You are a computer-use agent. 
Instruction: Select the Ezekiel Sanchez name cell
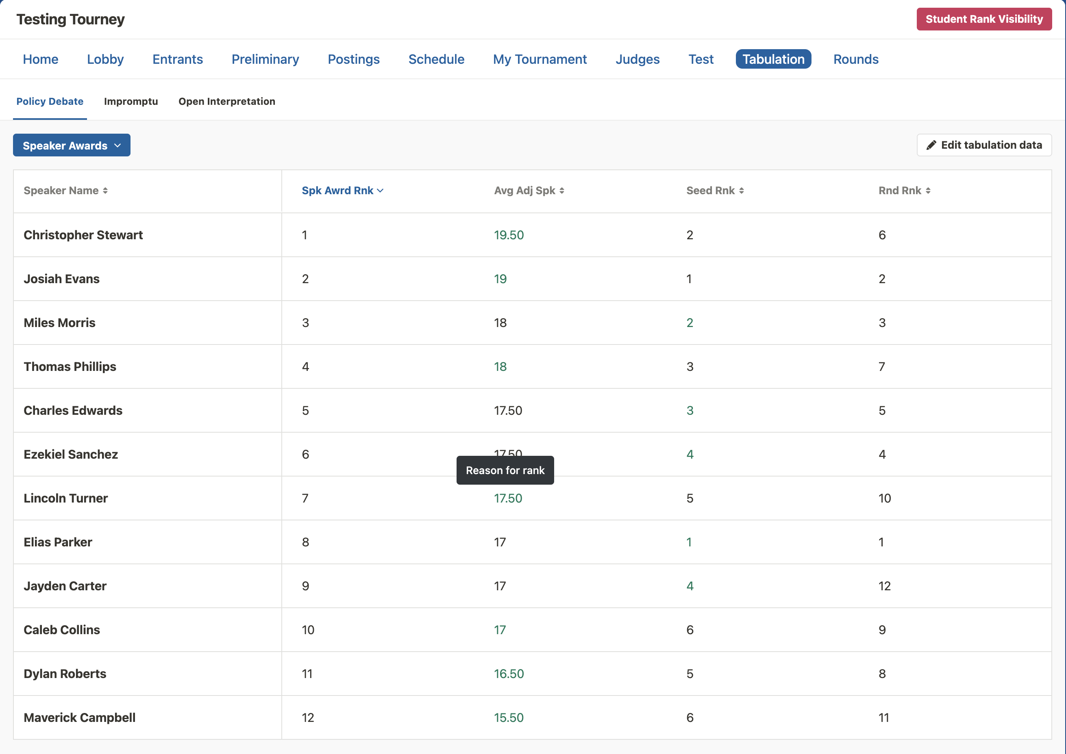tap(147, 455)
